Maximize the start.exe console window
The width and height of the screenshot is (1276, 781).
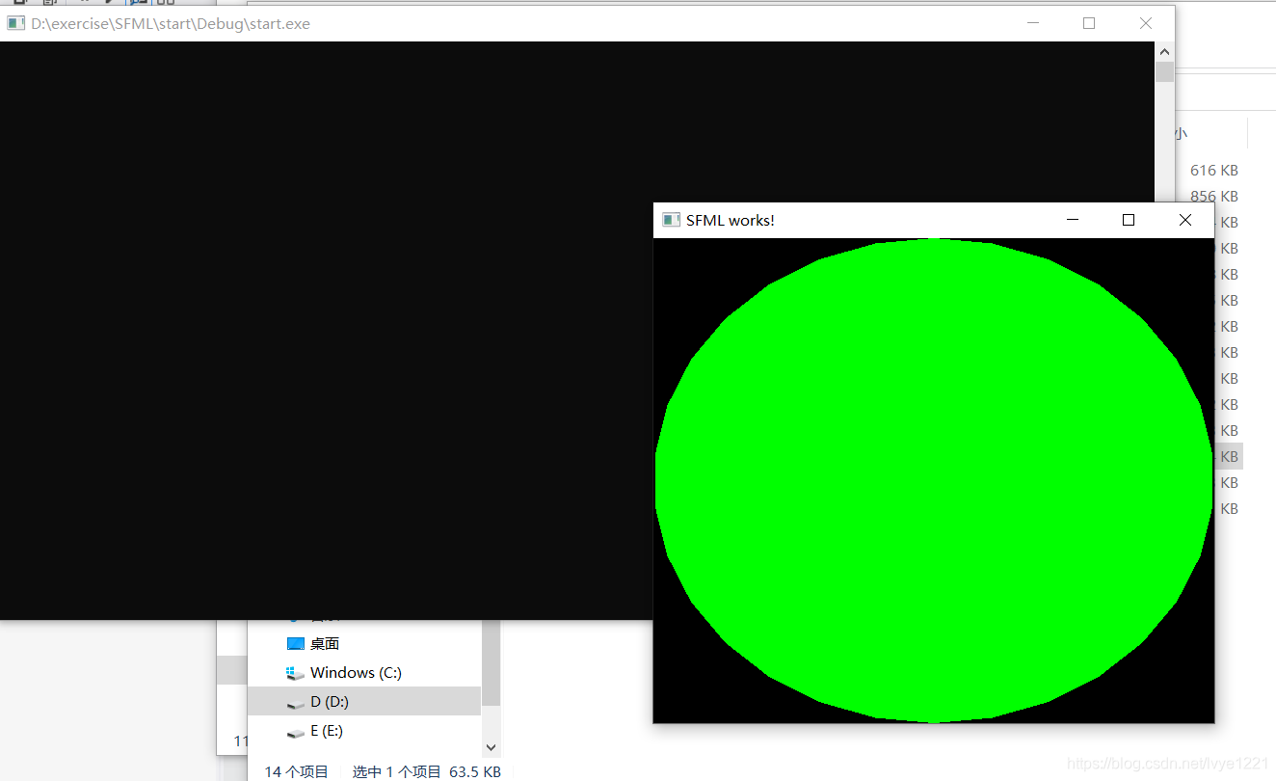tap(1089, 23)
